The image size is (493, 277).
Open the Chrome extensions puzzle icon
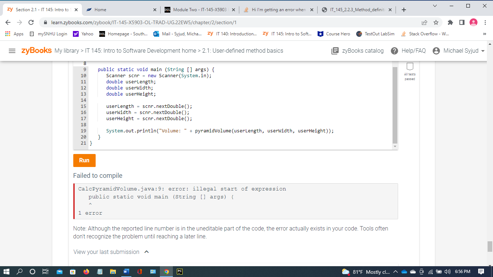click(450, 22)
